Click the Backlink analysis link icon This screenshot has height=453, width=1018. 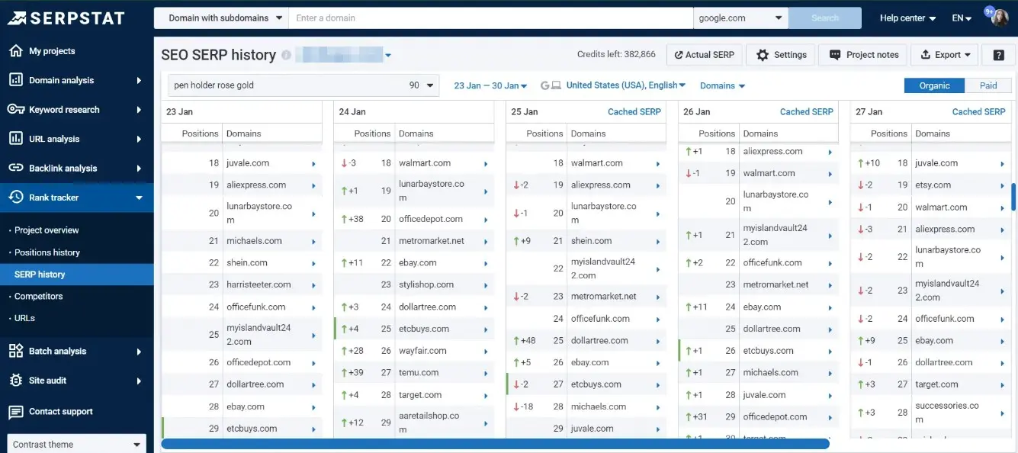pos(15,168)
